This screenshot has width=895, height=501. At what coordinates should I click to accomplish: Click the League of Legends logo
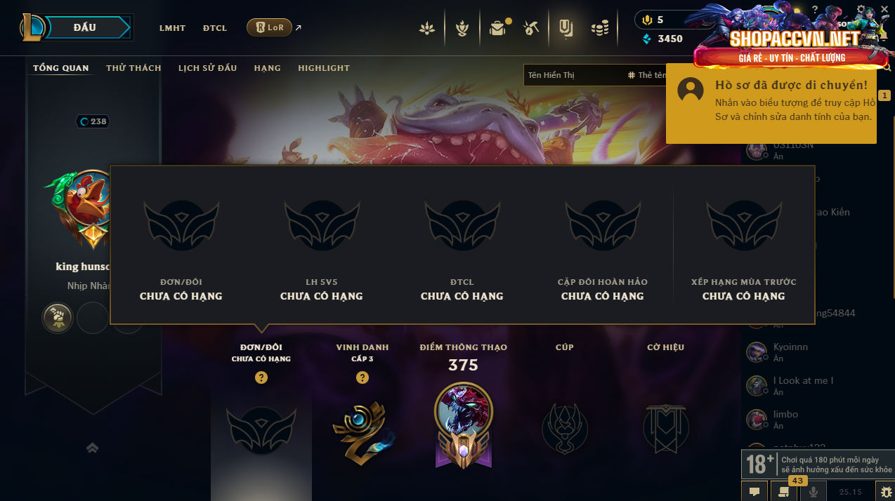point(33,27)
